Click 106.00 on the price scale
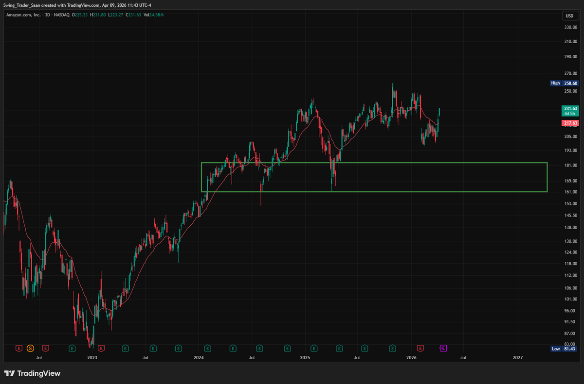 pos(570,288)
